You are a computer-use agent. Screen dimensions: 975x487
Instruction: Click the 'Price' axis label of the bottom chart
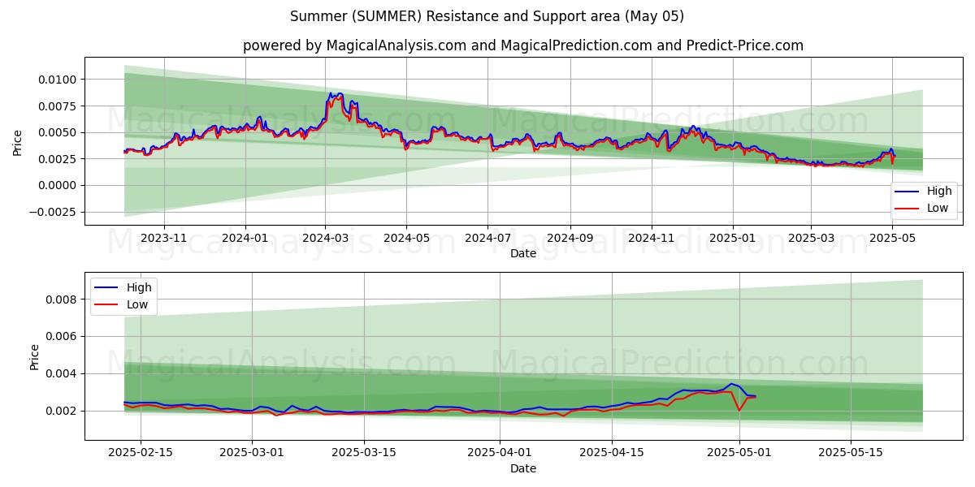34,357
